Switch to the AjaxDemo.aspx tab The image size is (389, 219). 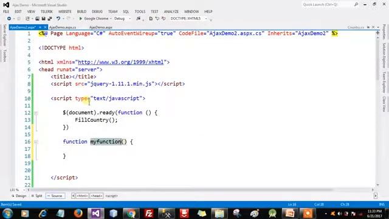[x=101, y=27]
